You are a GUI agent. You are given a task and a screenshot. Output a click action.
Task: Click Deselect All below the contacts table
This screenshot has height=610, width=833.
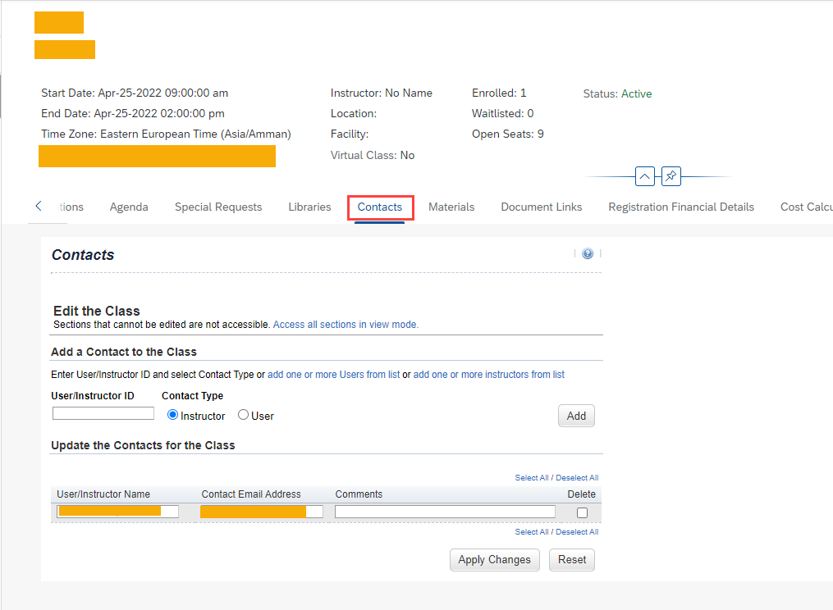[577, 532]
